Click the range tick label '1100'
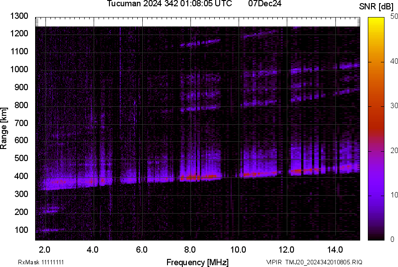 [x=19, y=51]
